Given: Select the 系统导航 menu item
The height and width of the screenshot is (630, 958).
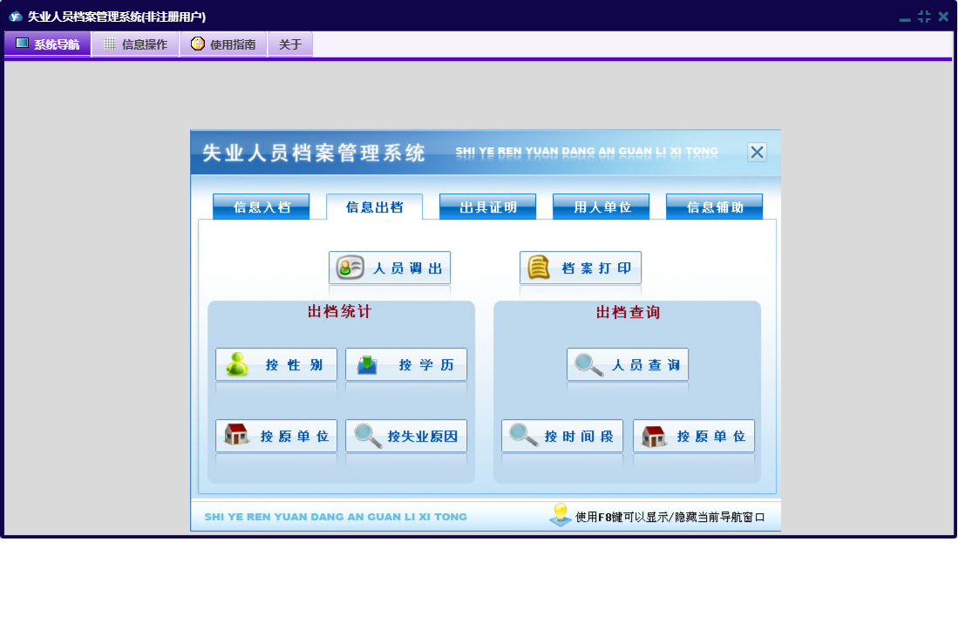Looking at the screenshot, I should point(47,44).
